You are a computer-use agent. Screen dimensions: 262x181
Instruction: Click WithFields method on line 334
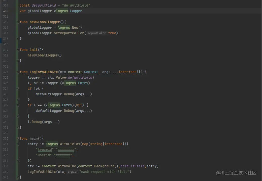click(70, 144)
